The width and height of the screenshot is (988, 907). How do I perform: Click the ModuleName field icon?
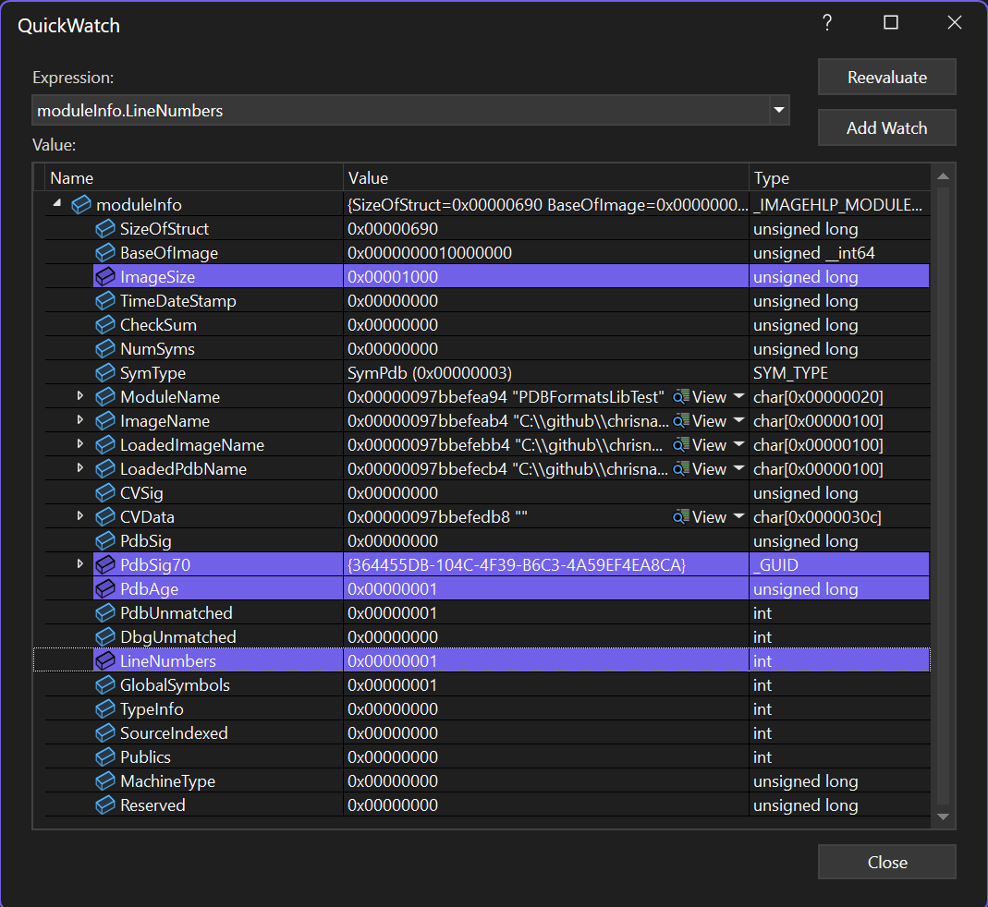point(105,397)
